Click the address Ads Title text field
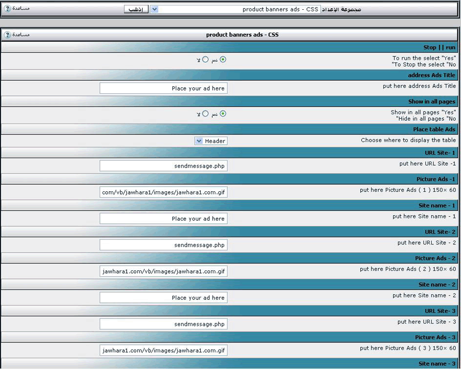 coord(163,88)
